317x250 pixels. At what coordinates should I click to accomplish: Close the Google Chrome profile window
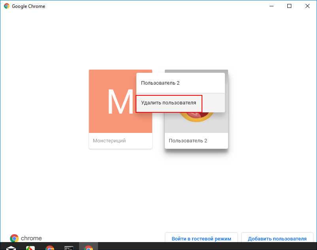308,6
